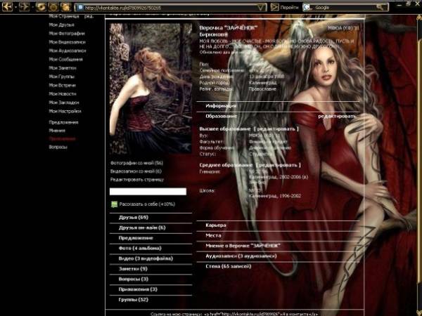Open Мнения link in sidebar
The width and height of the screenshot is (422, 316).
click(57, 131)
